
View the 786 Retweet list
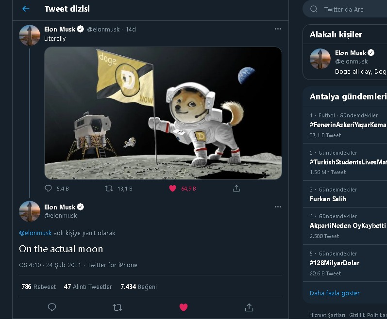(39, 287)
